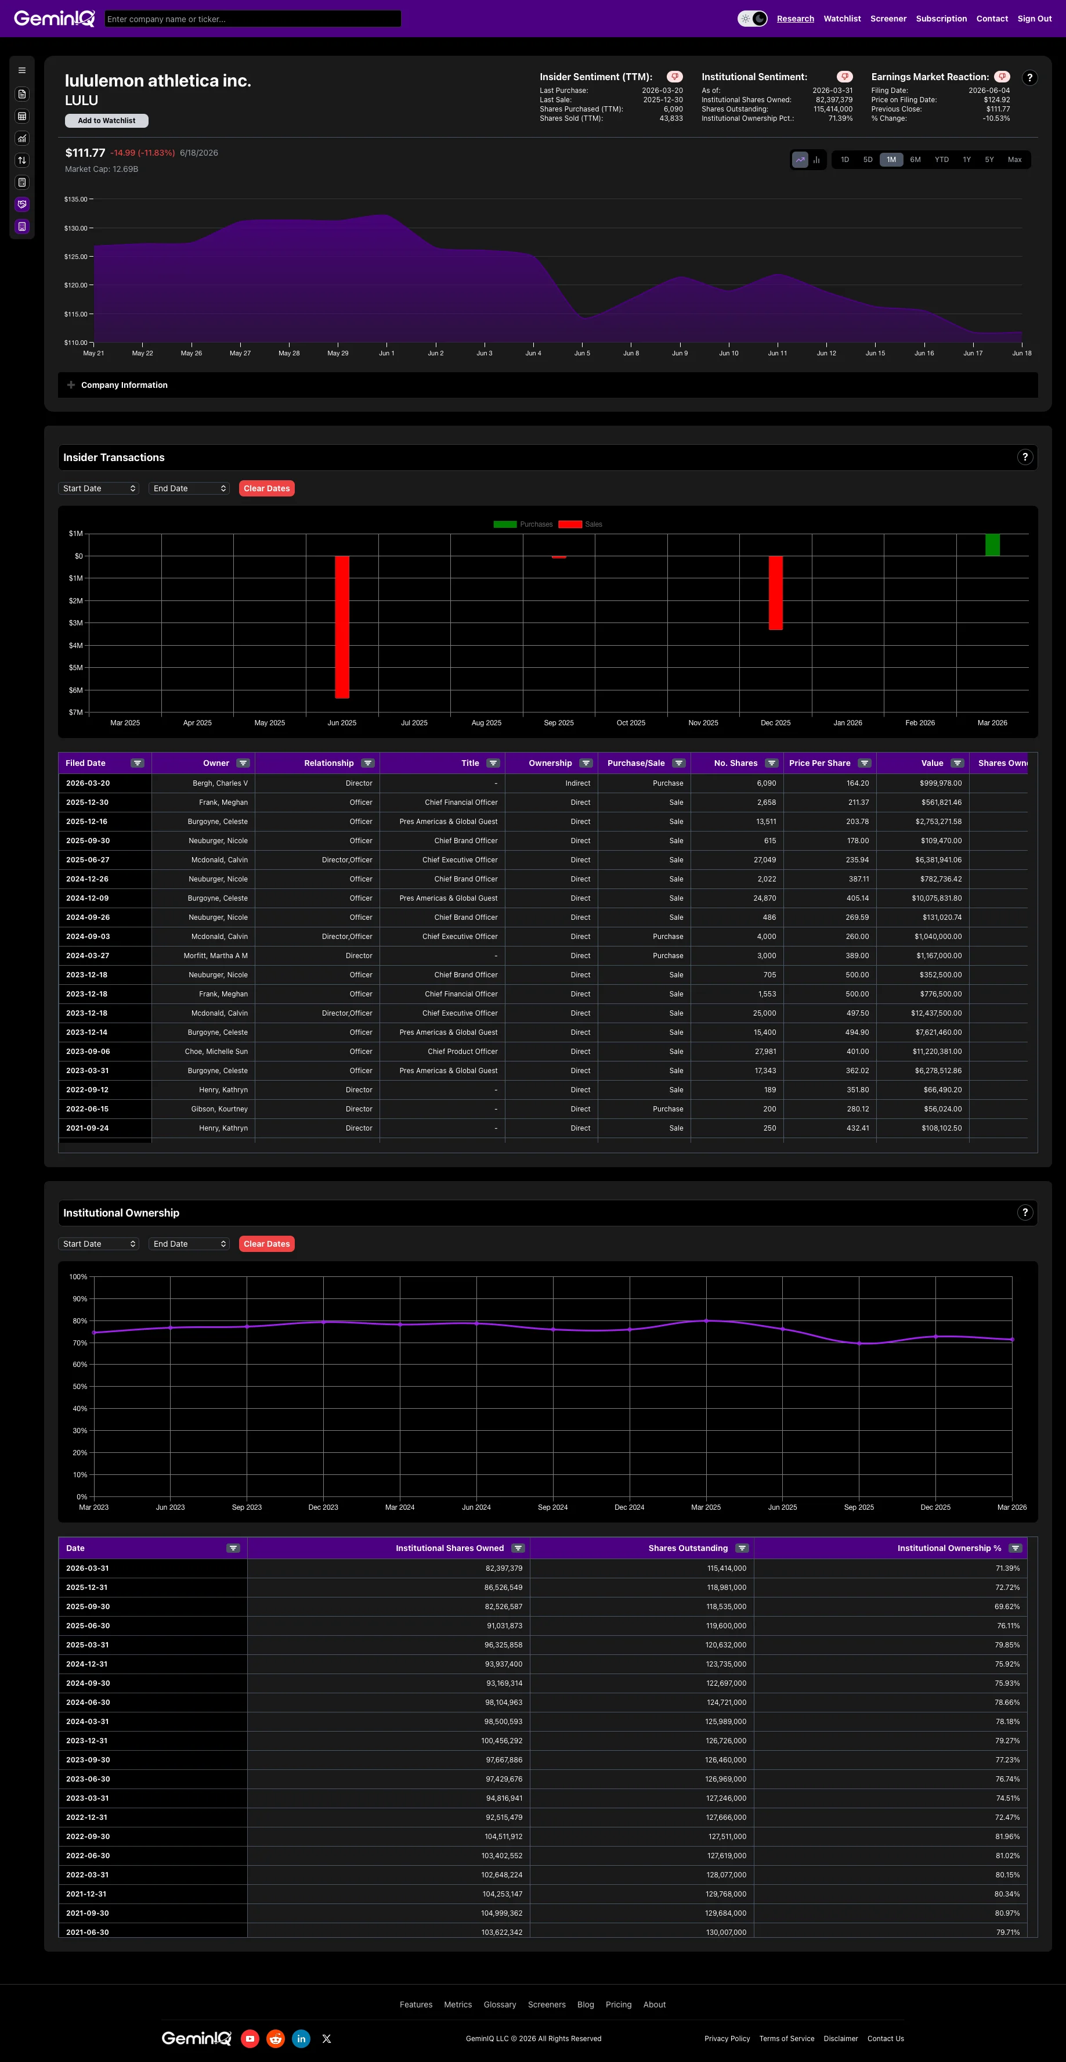
Task: Open the Shares Outstanding column filter
Action: [742, 1548]
